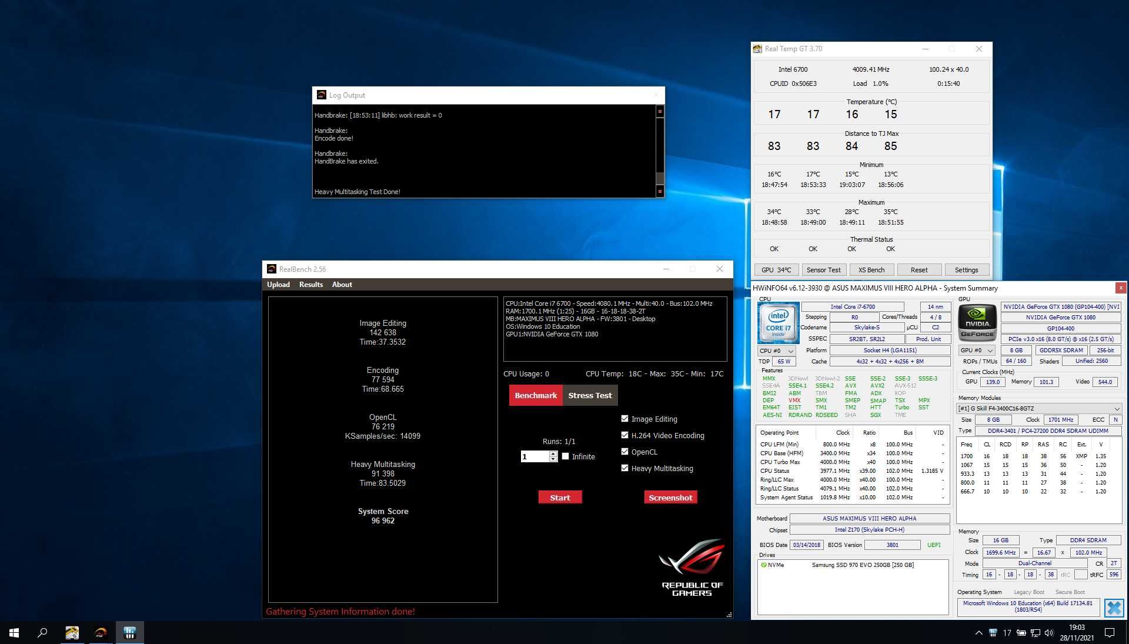Screen dimensions: 1129x644
Task: Open the RealBench Upload menu
Action: pos(278,285)
